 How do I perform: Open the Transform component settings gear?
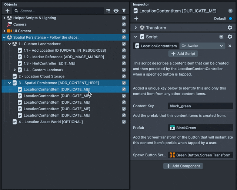[230, 28]
